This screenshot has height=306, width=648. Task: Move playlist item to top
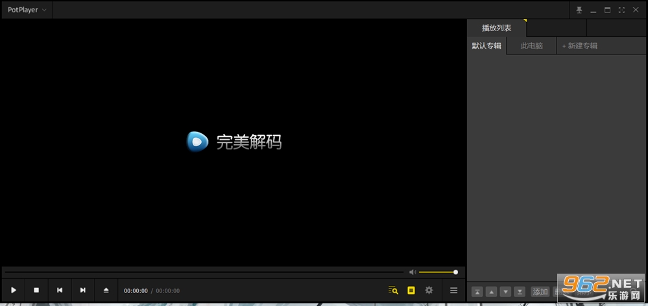(477, 292)
